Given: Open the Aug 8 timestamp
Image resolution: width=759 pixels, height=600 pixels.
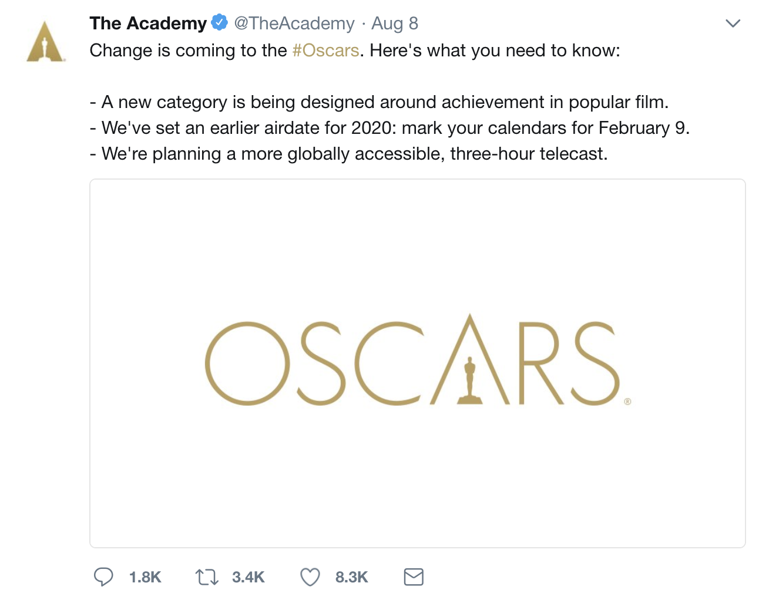Looking at the screenshot, I should point(394,23).
